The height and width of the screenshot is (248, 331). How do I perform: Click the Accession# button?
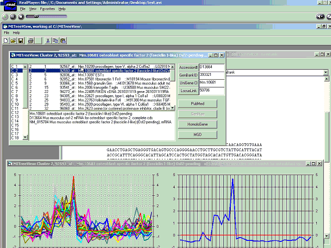coord(189,67)
